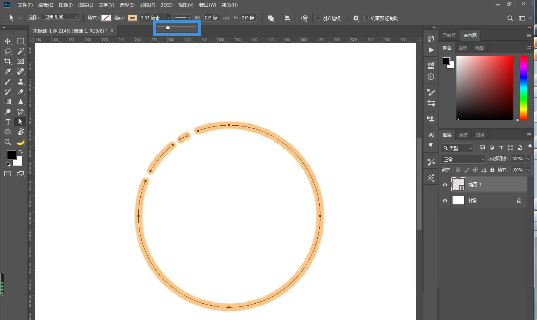The width and height of the screenshot is (537, 320).
Task: Hide the 椭圆 1 layer
Action: [x=445, y=185]
